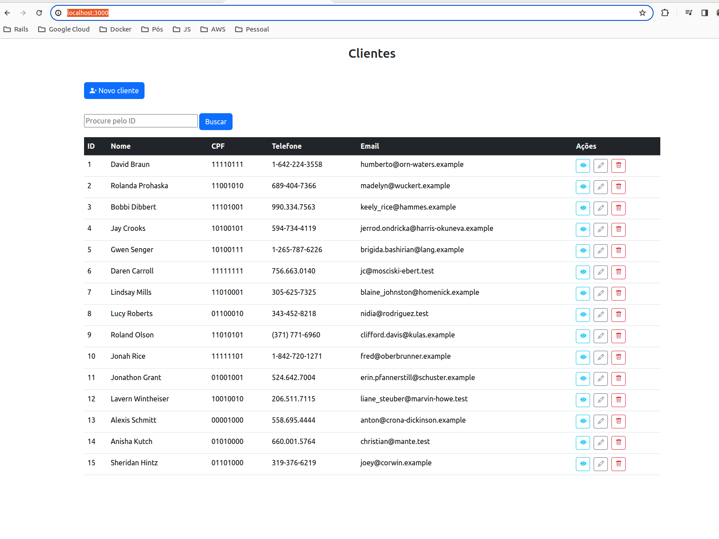
Task: Click the Novo cliente button
Action: coord(114,91)
